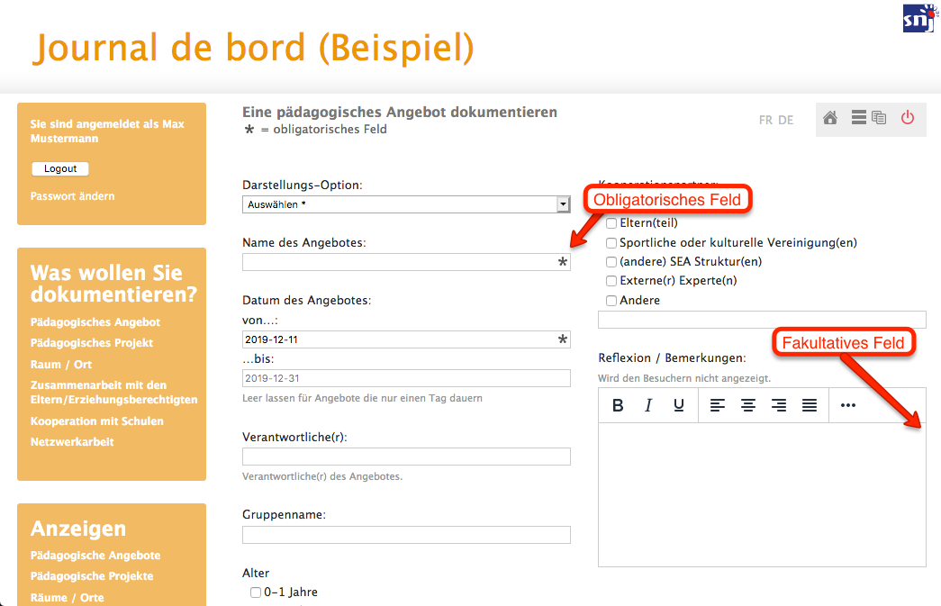941x606 pixels.
Task: Click hint 'Verantwortliche(r) des Angebotes.'
Action: point(322,476)
